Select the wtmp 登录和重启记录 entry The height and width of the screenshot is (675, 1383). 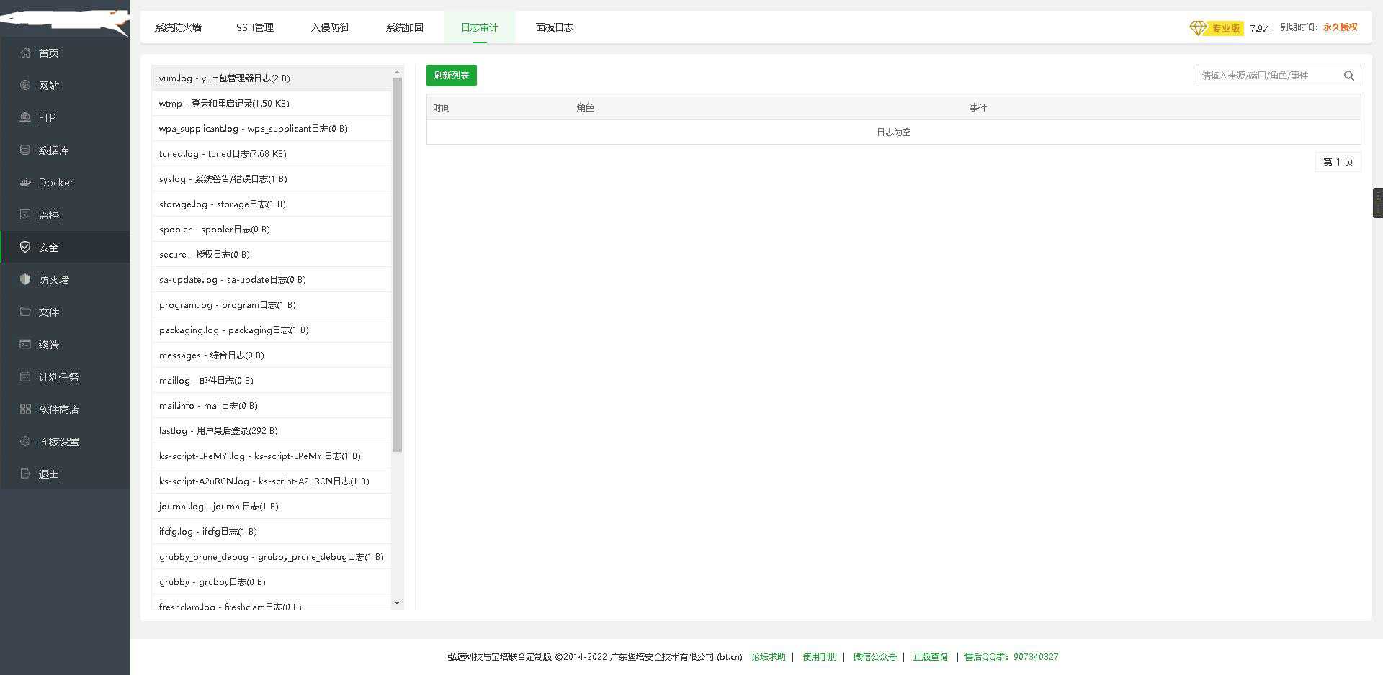(272, 103)
